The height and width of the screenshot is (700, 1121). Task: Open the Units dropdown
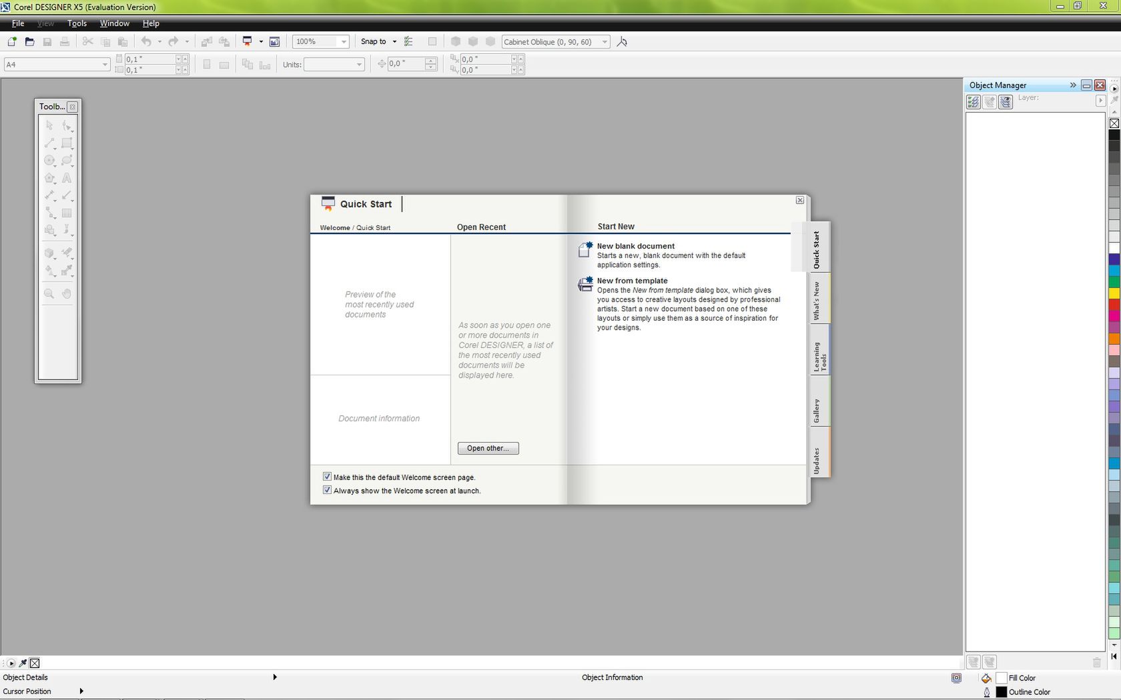click(359, 65)
